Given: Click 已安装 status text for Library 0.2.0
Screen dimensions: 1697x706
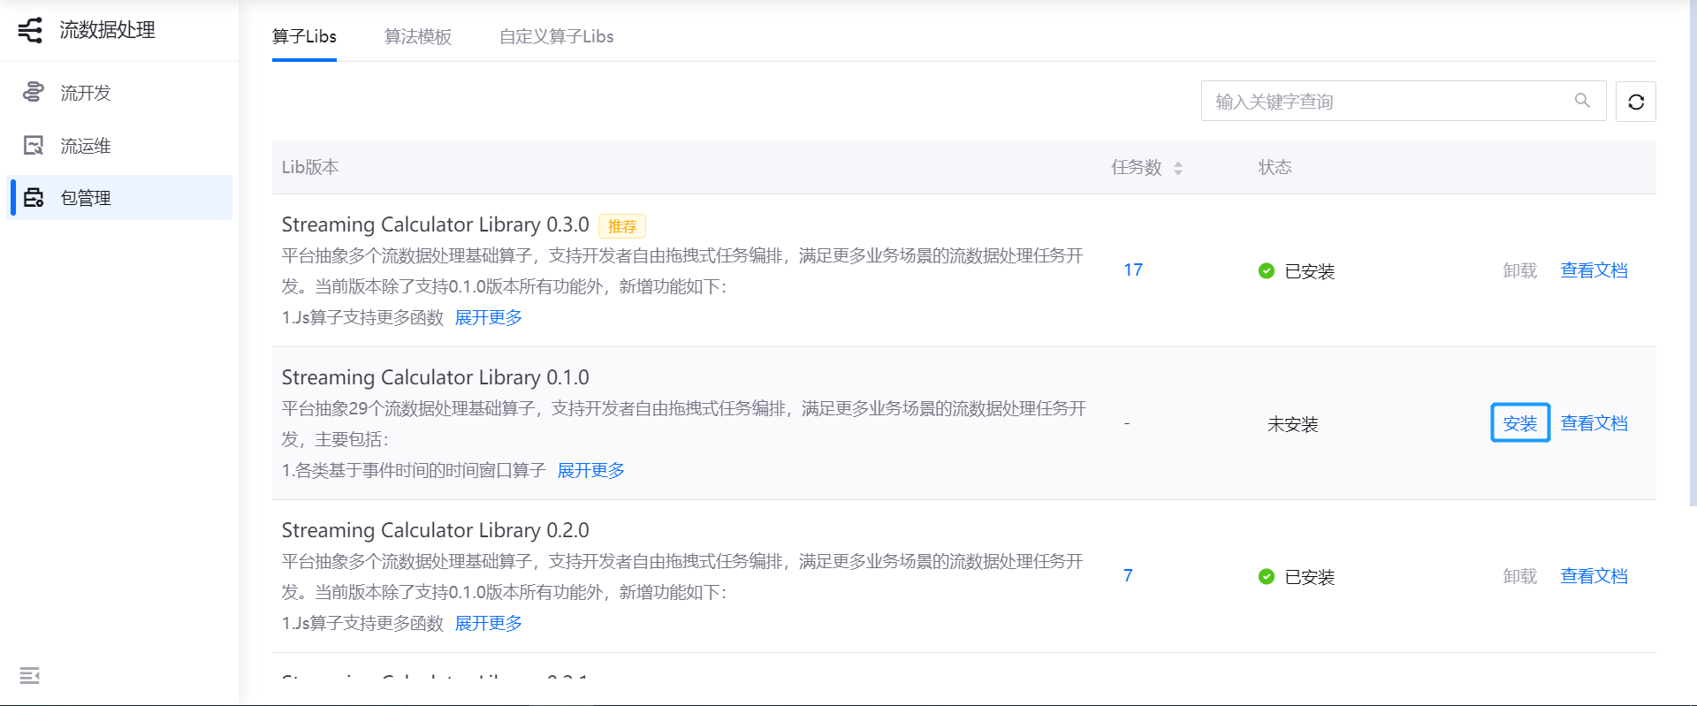Looking at the screenshot, I should [1309, 577].
